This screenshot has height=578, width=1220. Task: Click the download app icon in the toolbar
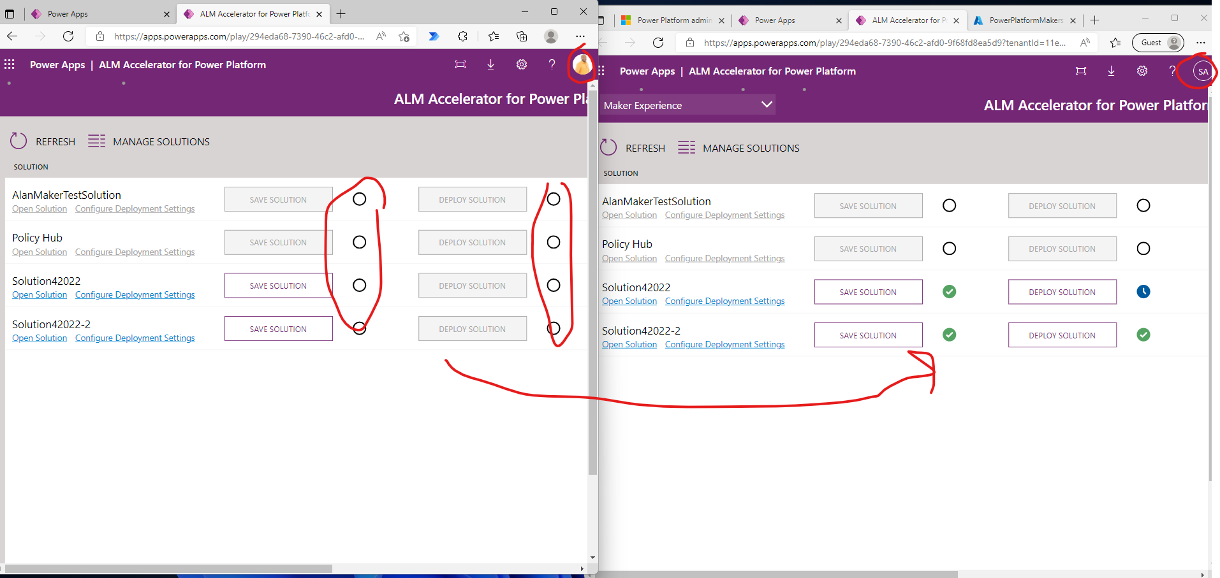tap(490, 64)
